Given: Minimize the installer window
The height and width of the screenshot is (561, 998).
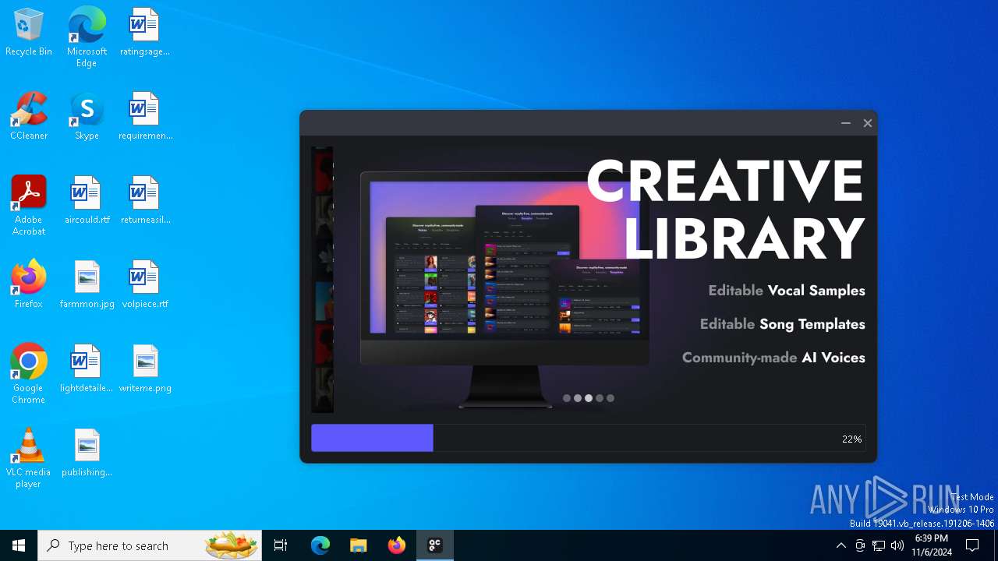Looking at the screenshot, I should (x=846, y=123).
